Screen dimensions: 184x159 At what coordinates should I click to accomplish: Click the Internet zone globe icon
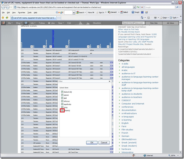145,155
